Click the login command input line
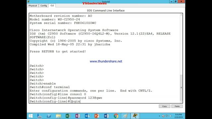The width and height of the screenshot is (212, 119). pyautogui.click(x=55, y=101)
